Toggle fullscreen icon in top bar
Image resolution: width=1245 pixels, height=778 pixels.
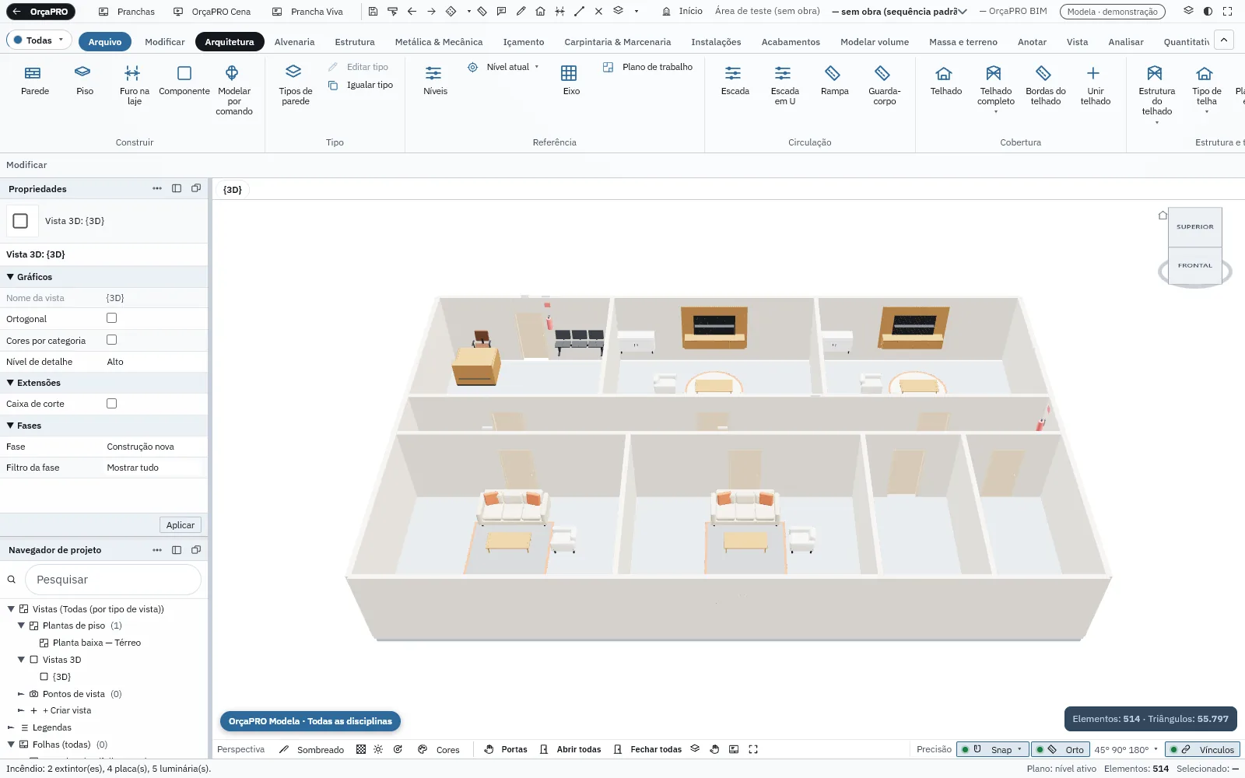1228,12
